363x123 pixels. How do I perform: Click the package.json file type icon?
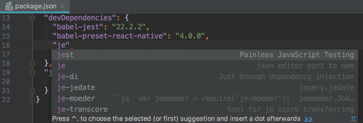[8, 6]
